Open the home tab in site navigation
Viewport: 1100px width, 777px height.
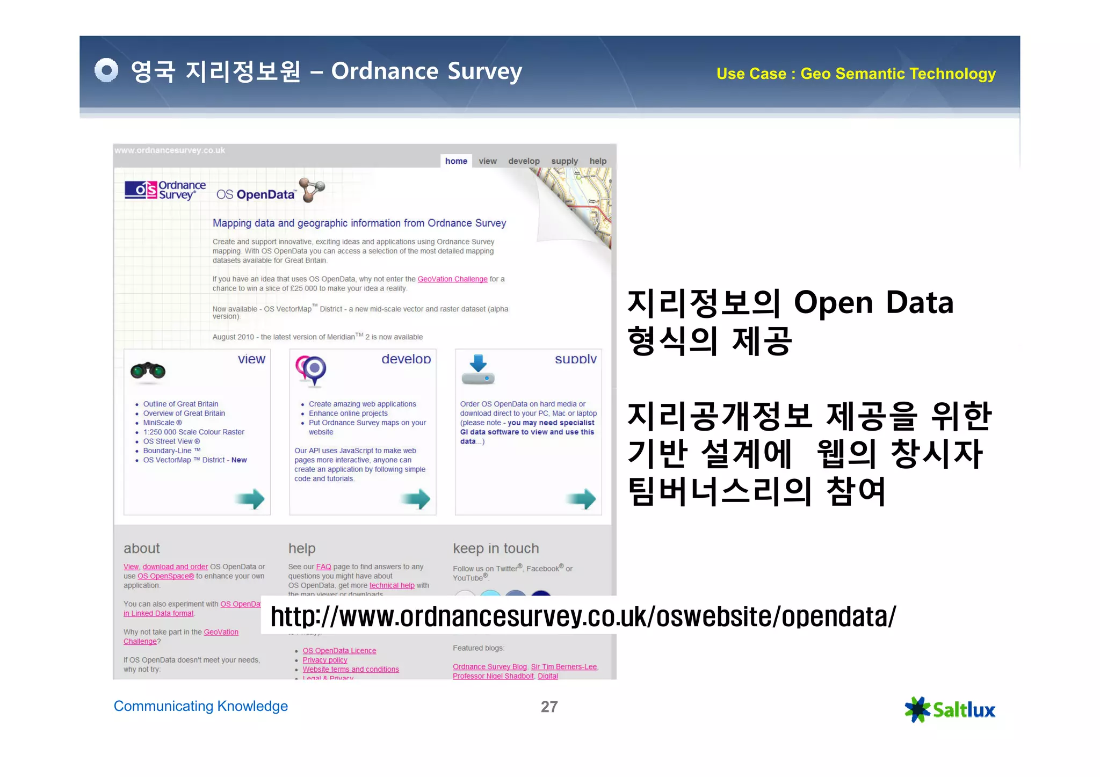(456, 161)
